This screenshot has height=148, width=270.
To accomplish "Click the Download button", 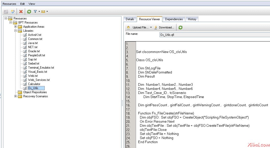I will 164,27.
